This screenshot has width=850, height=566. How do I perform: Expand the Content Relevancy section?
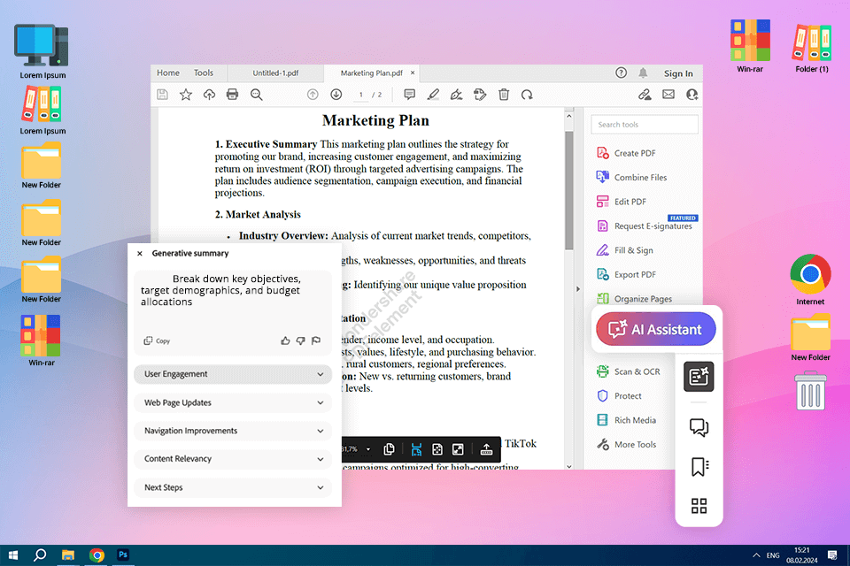pos(233,459)
